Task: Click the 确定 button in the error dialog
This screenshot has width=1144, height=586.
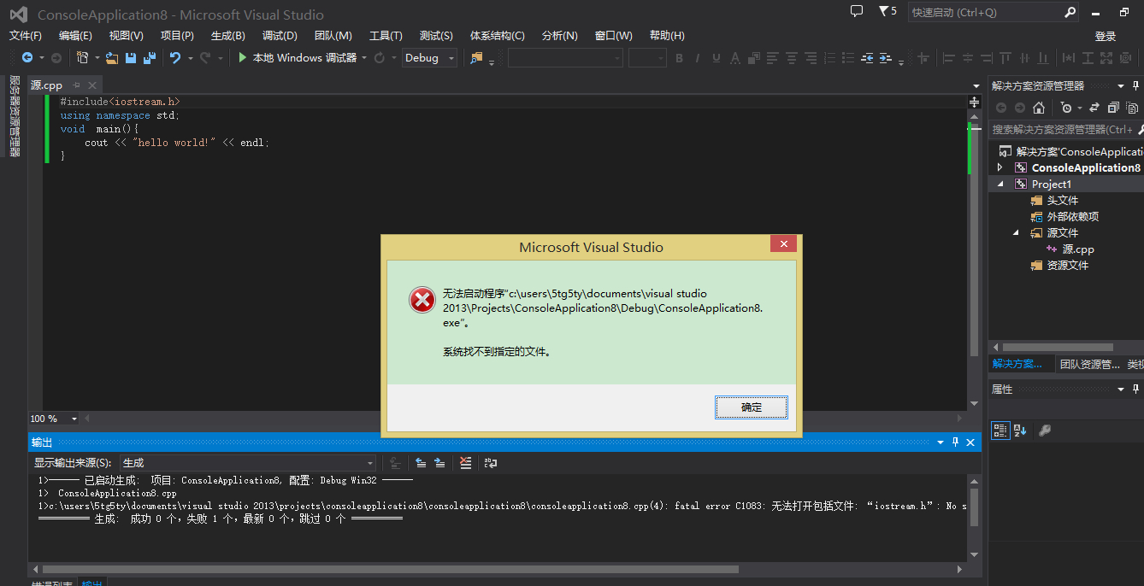Action: click(x=751, y=407)
